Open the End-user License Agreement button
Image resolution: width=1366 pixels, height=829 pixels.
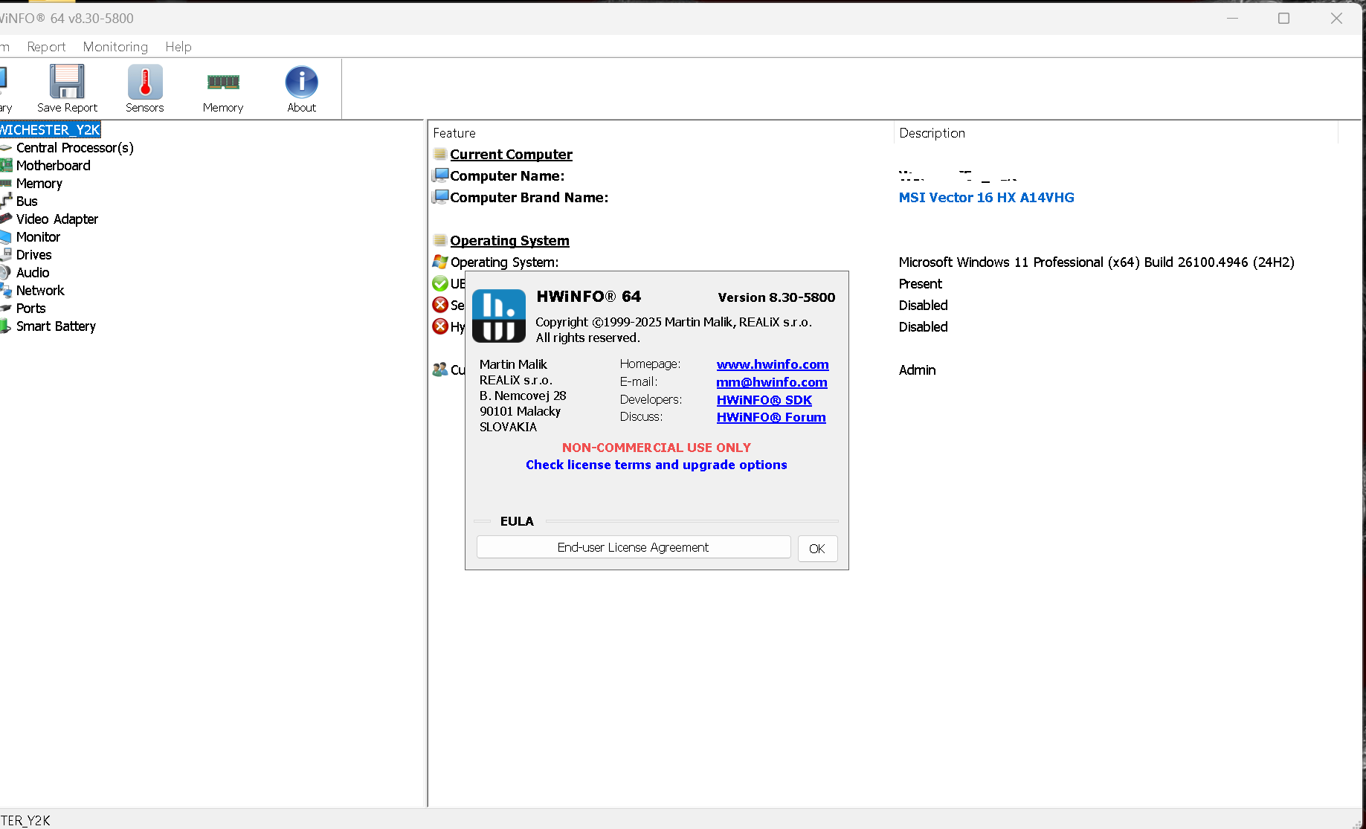point(634,547)
